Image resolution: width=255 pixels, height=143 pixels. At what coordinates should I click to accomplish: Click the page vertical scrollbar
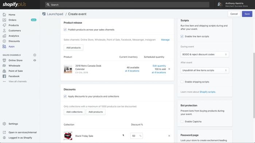pos(254,85)
